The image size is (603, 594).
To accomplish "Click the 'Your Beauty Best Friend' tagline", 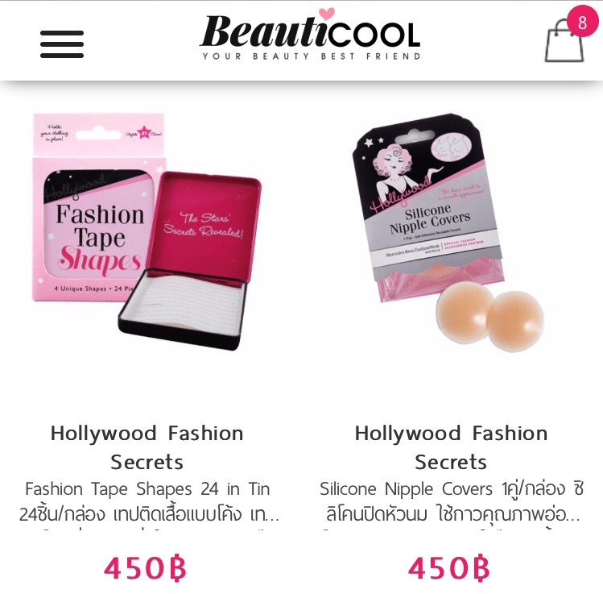I will (x=312, y=56).
